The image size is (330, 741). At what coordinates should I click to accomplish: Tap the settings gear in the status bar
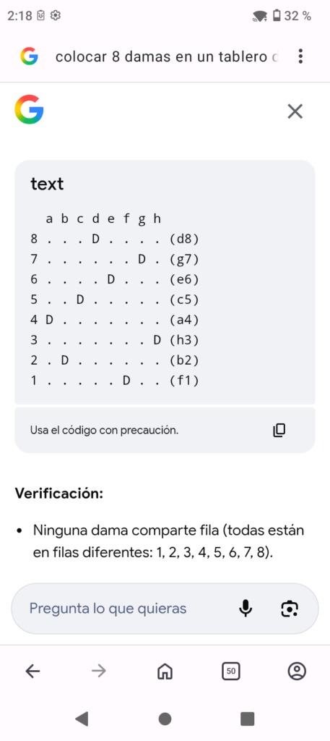55,16
